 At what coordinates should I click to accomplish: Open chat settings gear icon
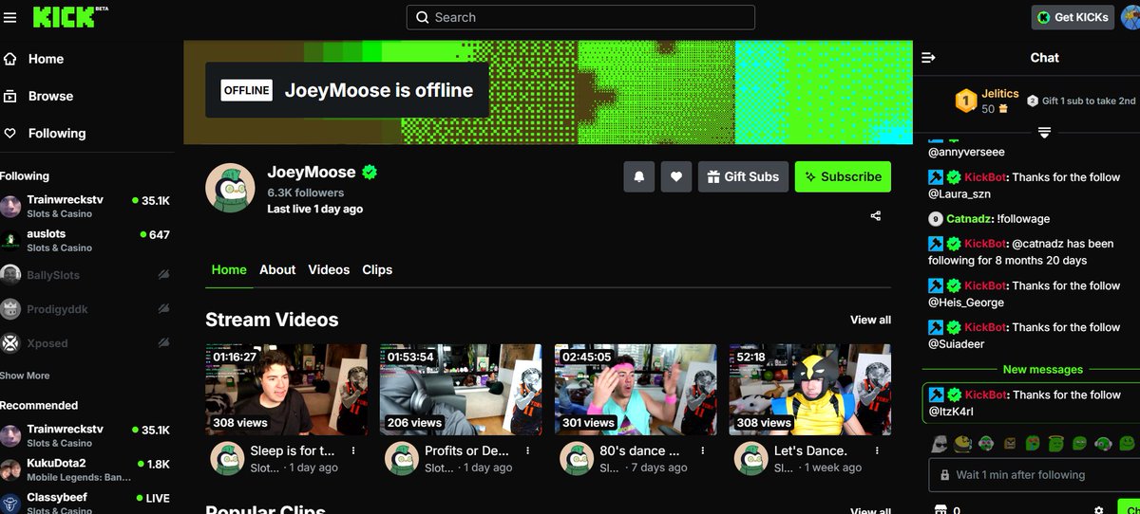click(x=1099, y=509)
